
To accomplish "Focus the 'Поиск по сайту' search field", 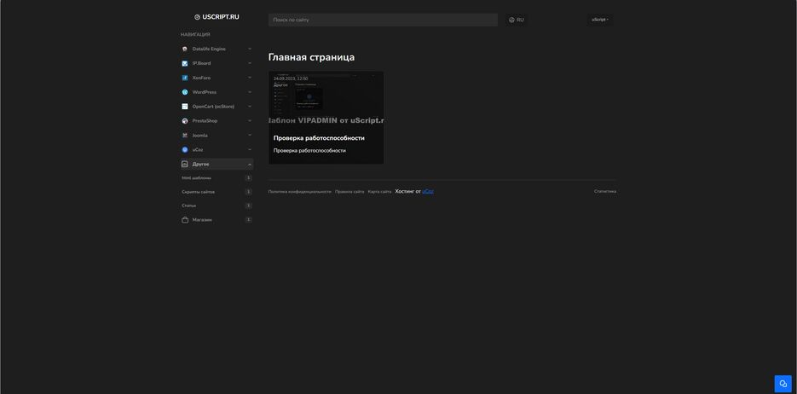I will pos(383,20).
